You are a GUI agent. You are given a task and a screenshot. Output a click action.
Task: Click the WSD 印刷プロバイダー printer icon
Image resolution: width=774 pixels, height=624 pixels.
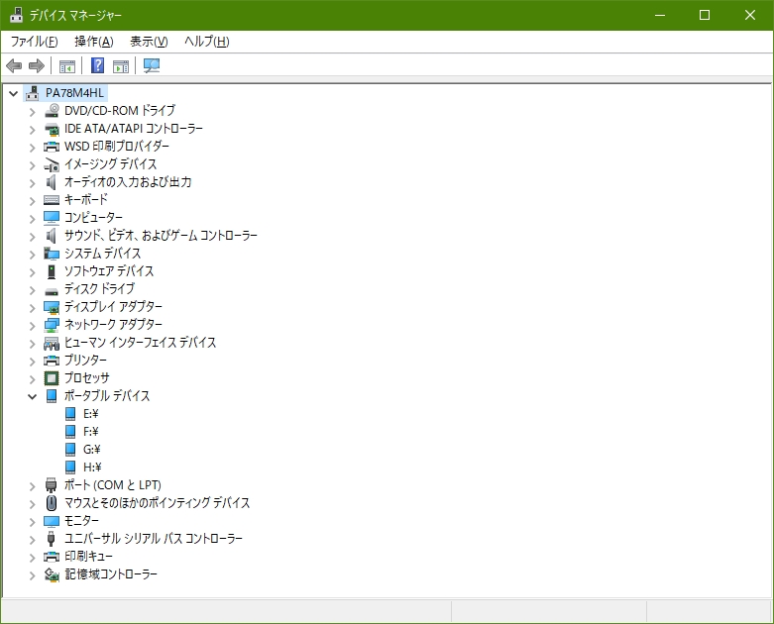click(52, 147)
